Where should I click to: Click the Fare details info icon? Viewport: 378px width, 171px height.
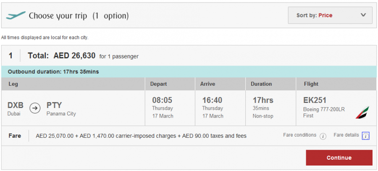pos(365,136)
